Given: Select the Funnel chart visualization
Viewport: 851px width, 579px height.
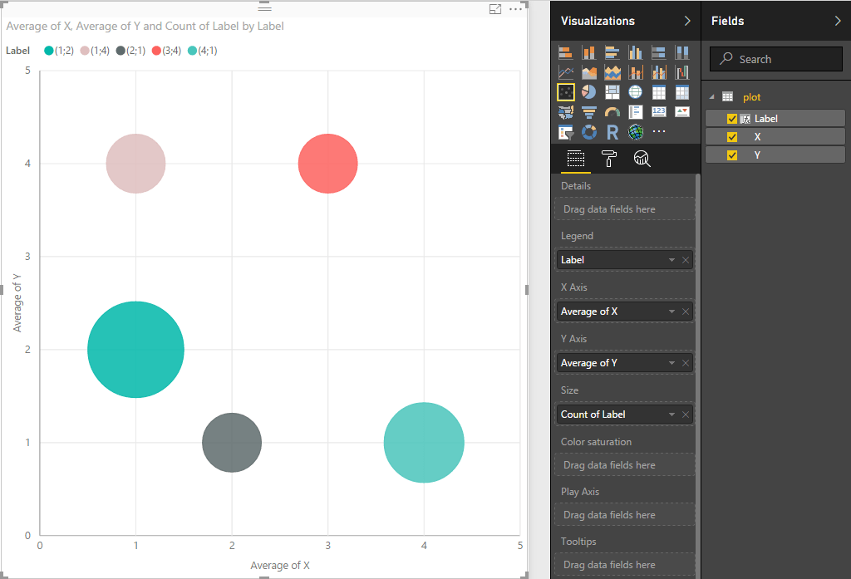Looking at the screenshot, I should 590,111.
